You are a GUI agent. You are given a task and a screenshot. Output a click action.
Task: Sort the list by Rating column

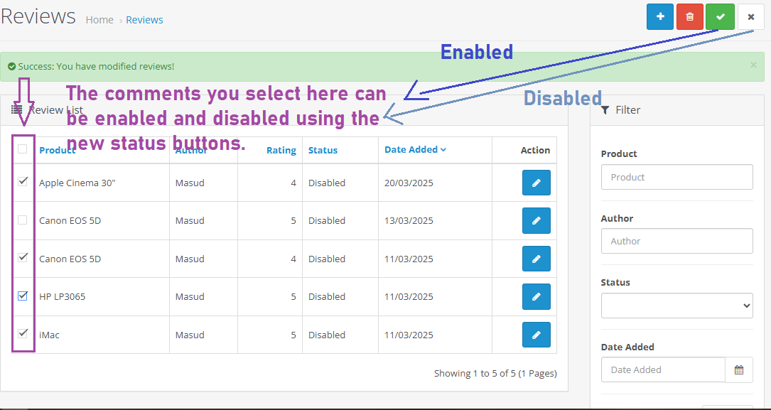pyautogui.click(x=281, y=150)
